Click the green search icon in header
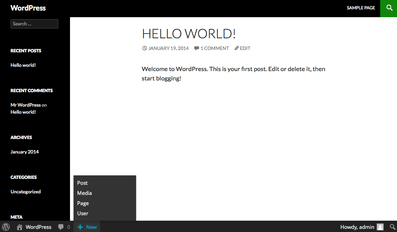Image resolution: width=397 pixels, height=232 pixels. pyautogui.click(x=389, y=8)
